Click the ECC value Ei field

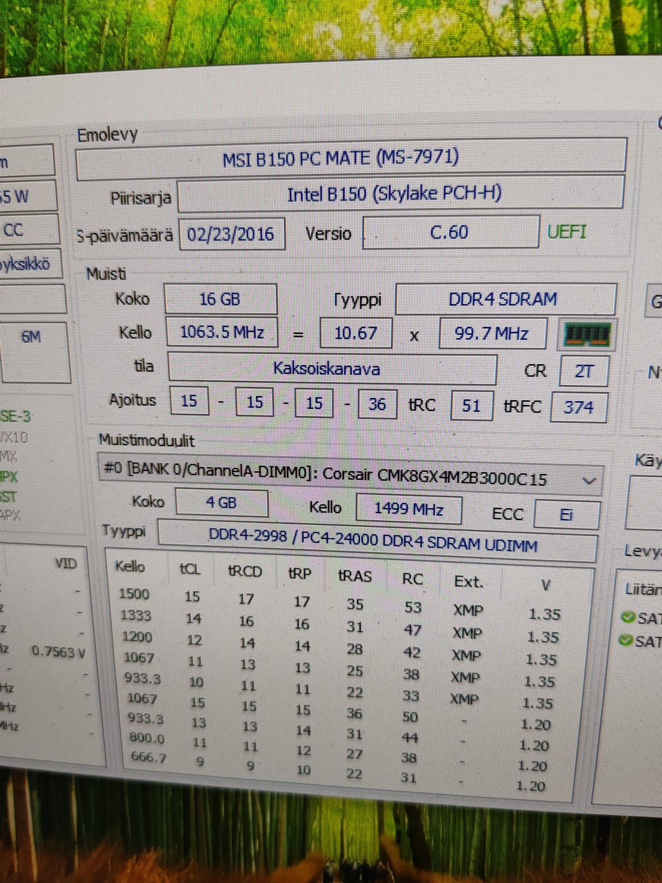(566, 515)
